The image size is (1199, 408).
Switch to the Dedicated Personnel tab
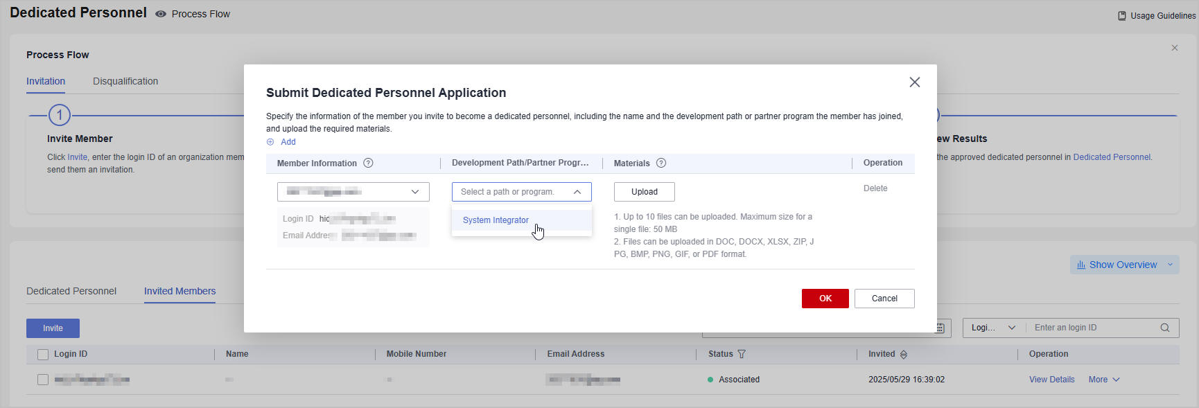(71, 291)
